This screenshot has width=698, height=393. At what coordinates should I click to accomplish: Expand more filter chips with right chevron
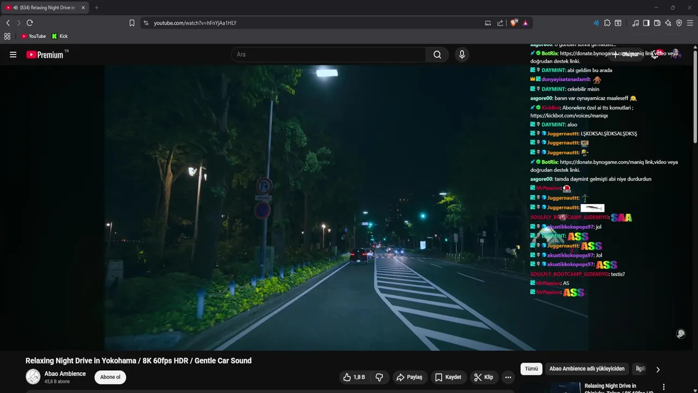[658, 370]
